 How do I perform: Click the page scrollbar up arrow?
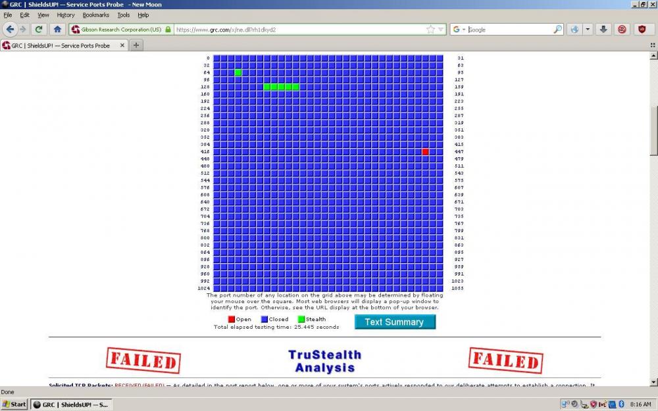point(653,56)
